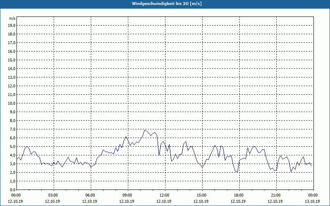Click the 18:00 time axis label
The image size is (330, 206).
240,195
